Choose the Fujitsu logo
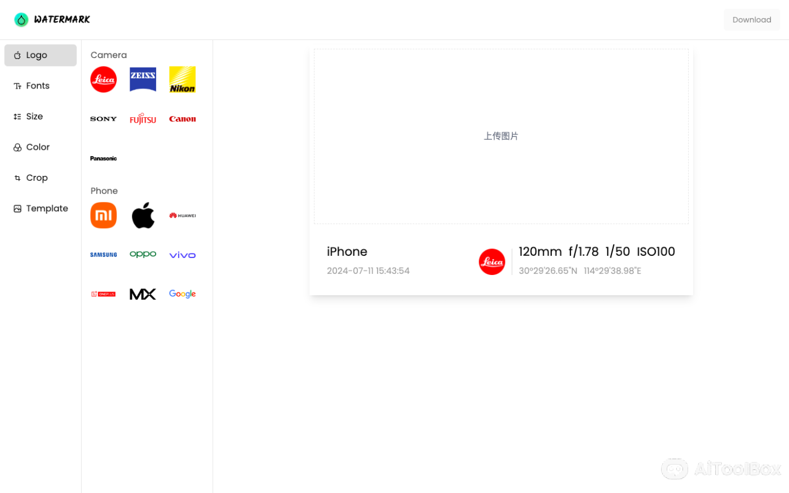 [x=143, y=119]
